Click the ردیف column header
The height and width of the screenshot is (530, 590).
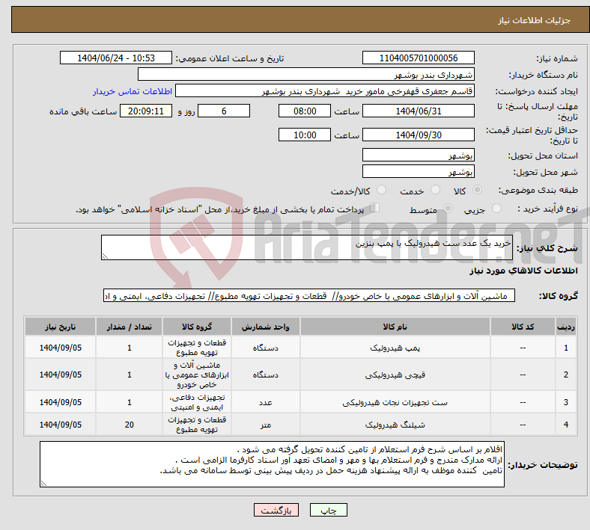(x=566, y=327)
